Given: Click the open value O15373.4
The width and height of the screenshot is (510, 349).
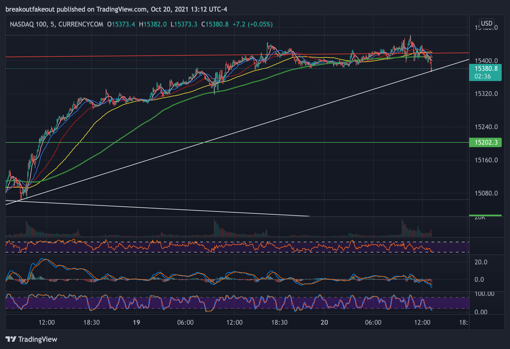Looking at the screenshot, I should pos(121,24).
